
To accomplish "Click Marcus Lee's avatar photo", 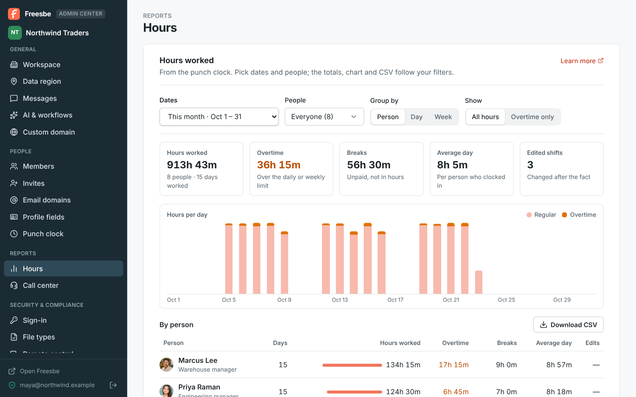I will click(x=166, y=364).
